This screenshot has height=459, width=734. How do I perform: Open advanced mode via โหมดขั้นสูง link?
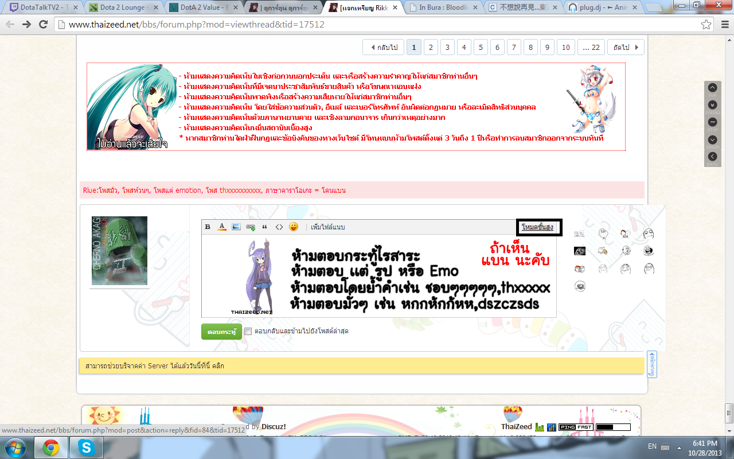[537, 227]
